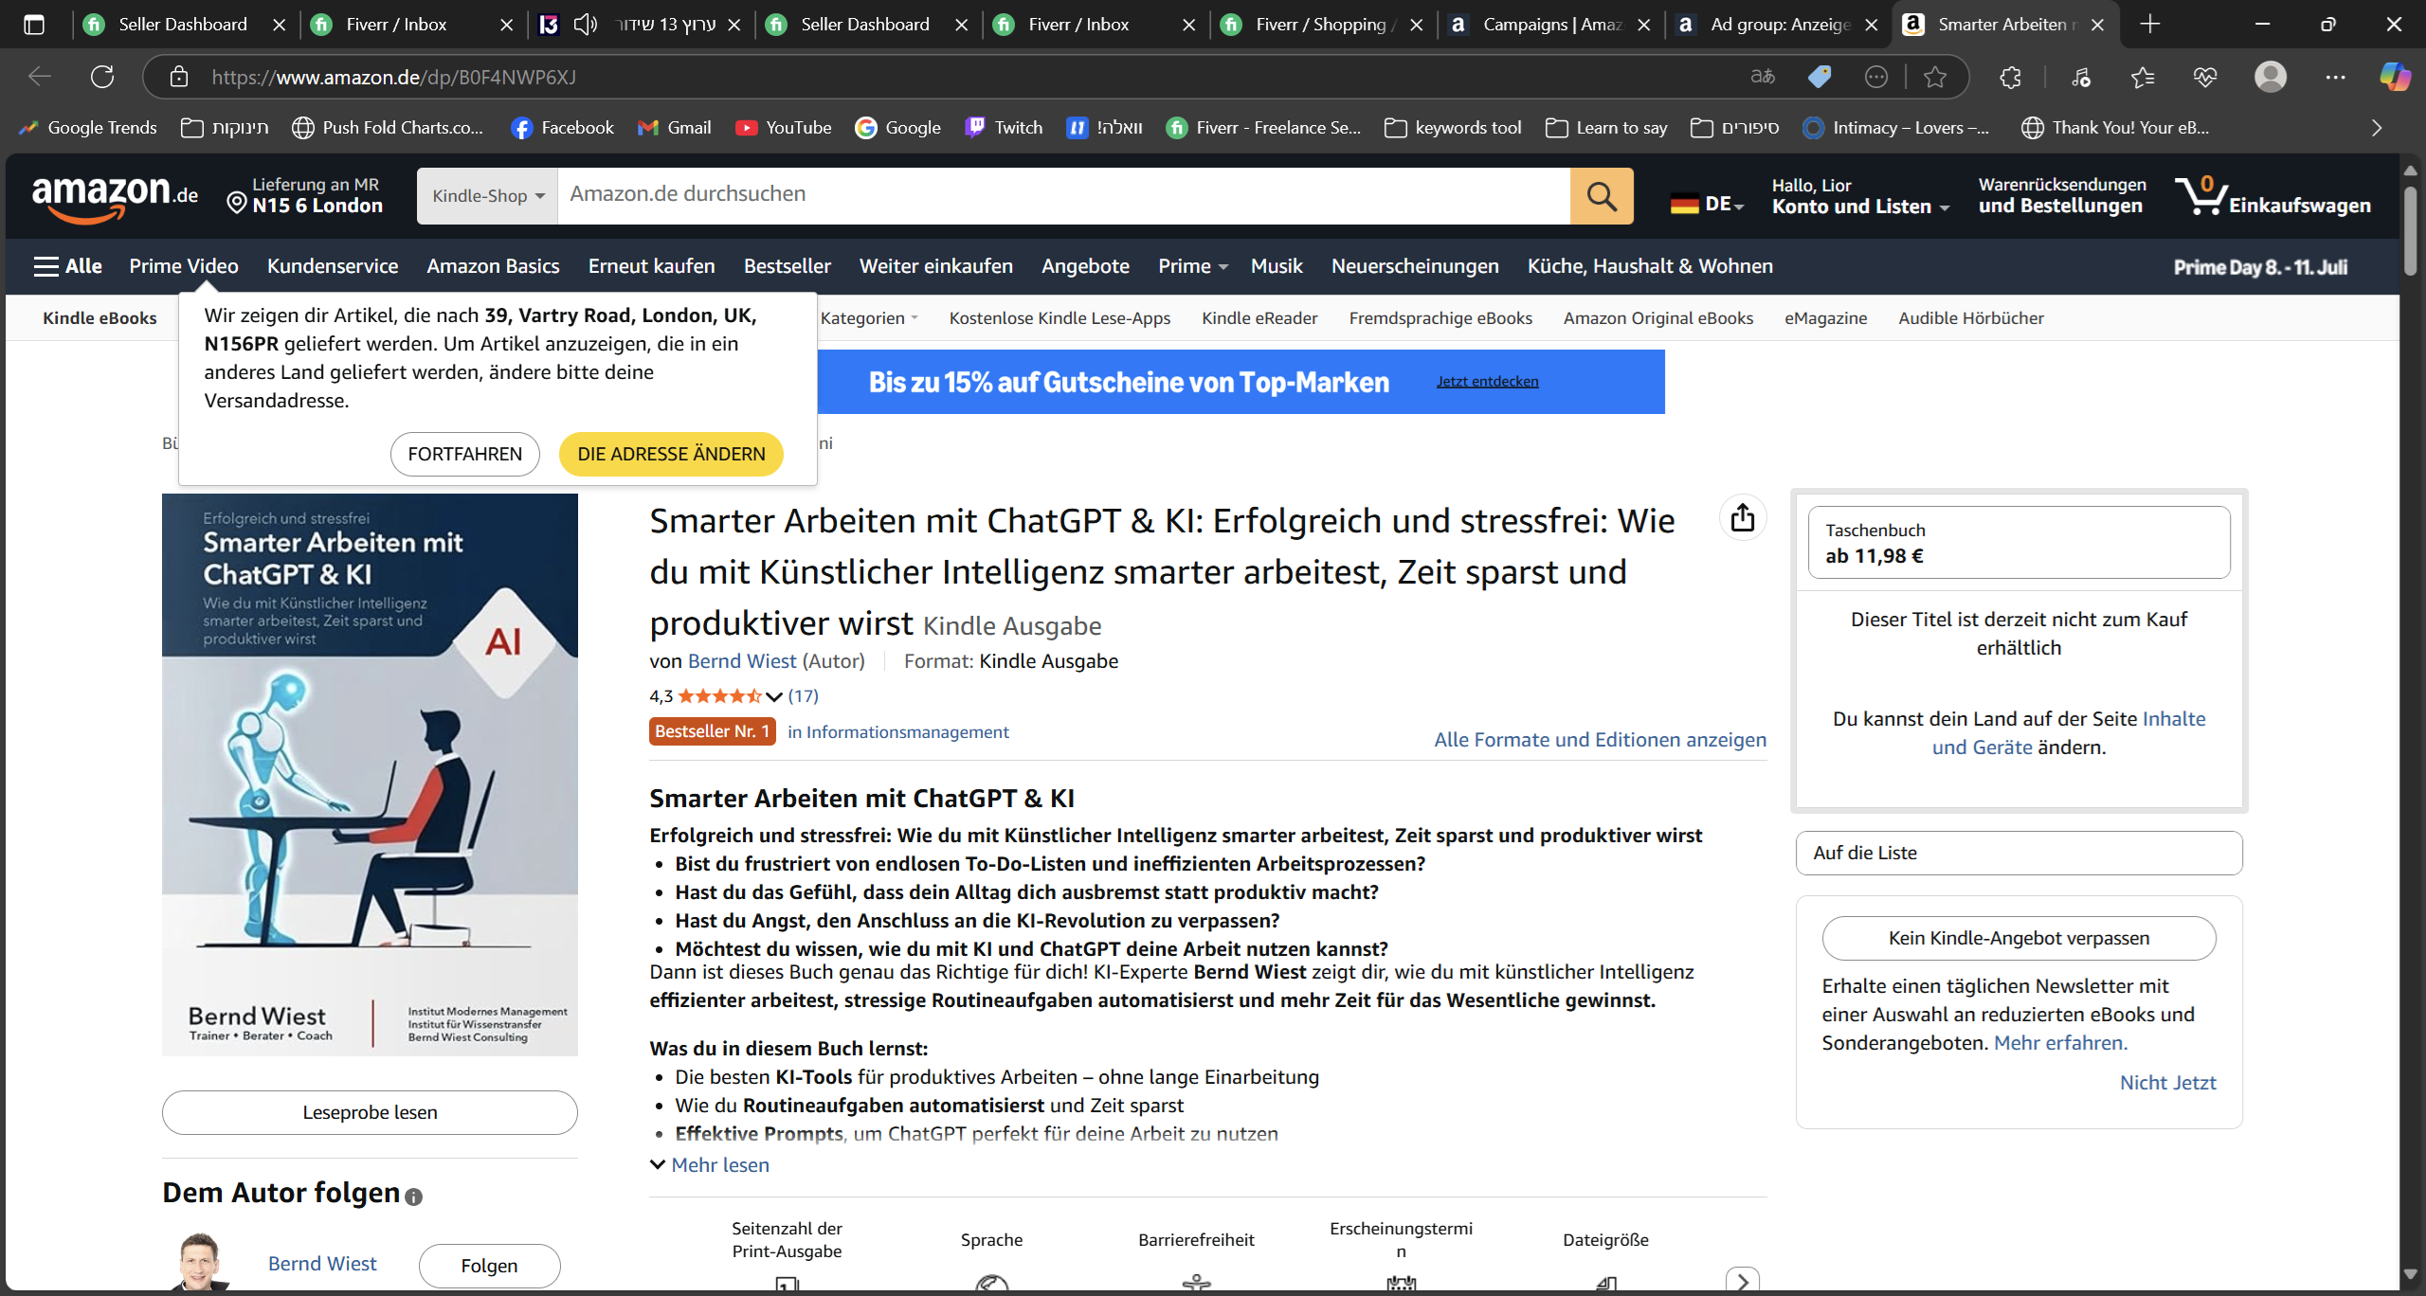Open browser extensions puzzle icon
Image resolution: width=2426 pixels, height=1296 pixels.
2011,77
